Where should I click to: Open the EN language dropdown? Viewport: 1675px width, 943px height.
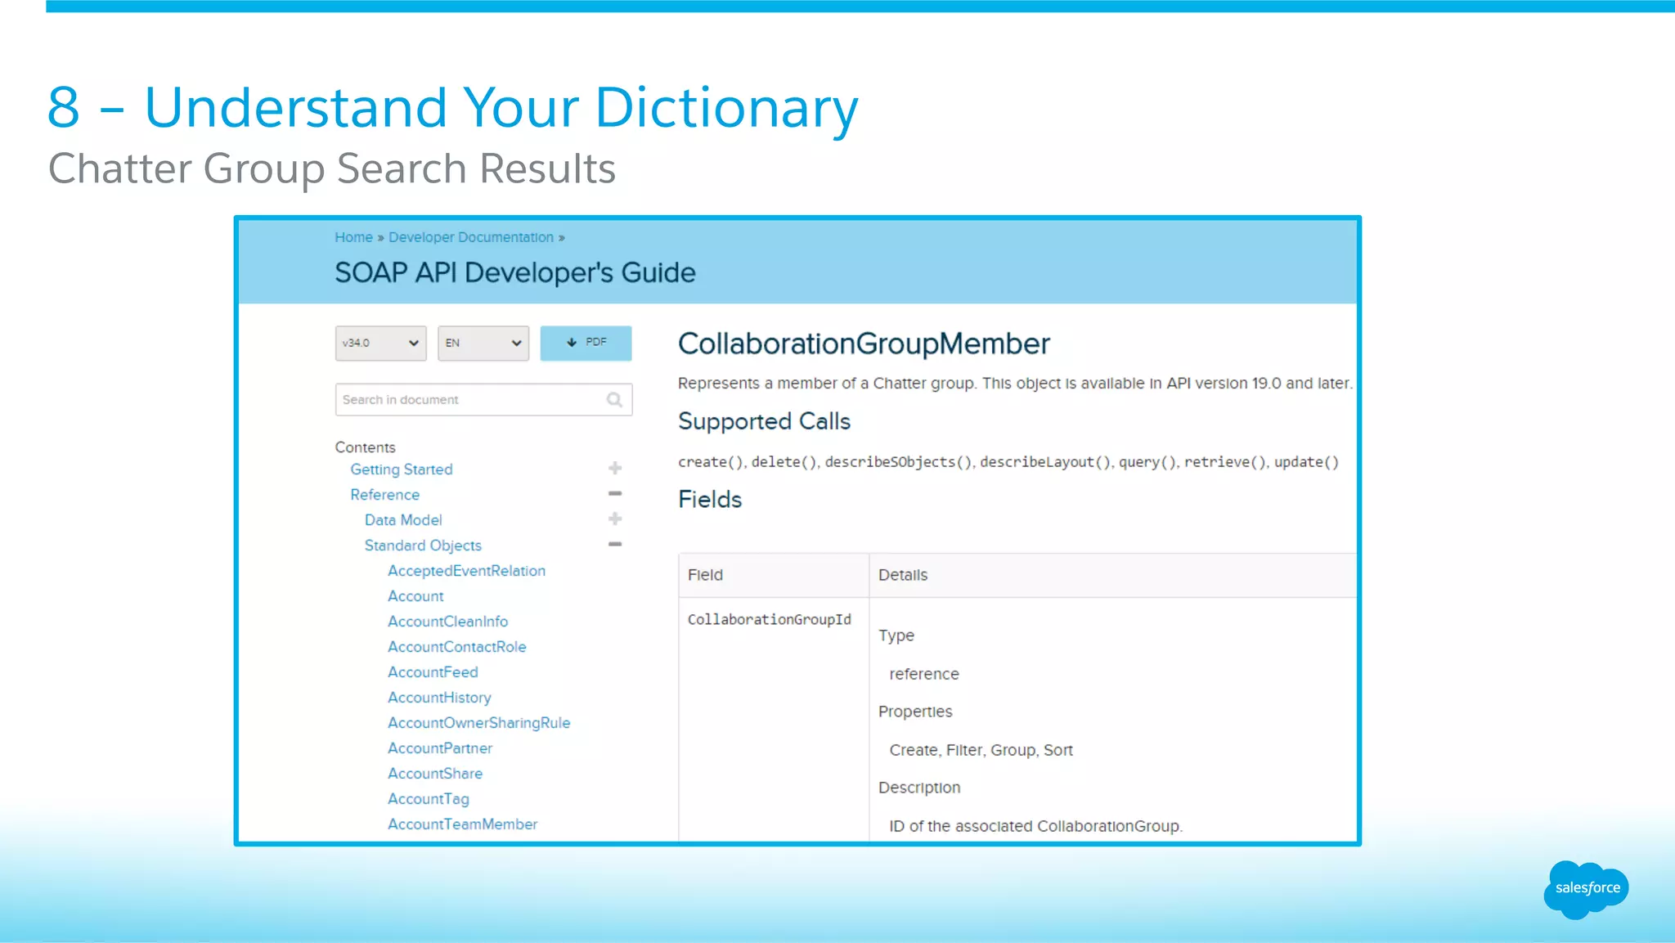coord(483,343)
